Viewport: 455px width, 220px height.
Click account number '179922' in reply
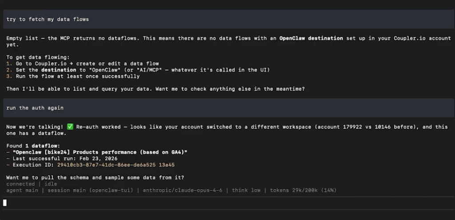[352, 127]
